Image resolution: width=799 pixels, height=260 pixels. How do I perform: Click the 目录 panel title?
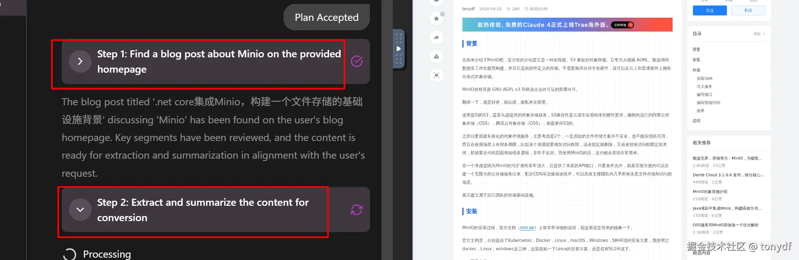697,34
